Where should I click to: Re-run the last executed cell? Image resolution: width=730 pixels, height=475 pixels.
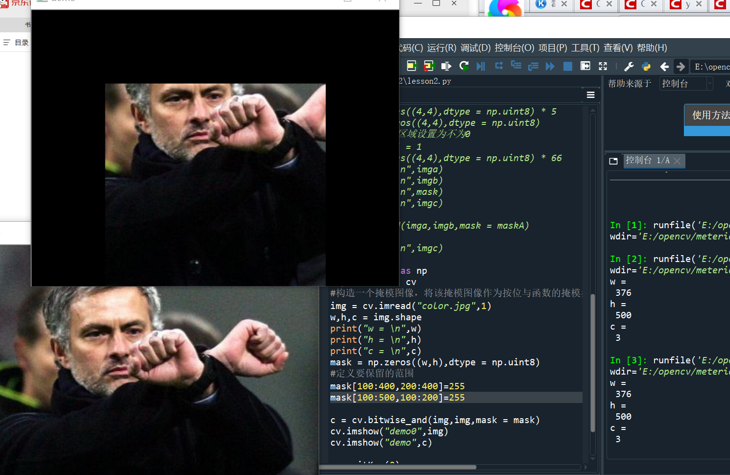click(x=464, y=66)
